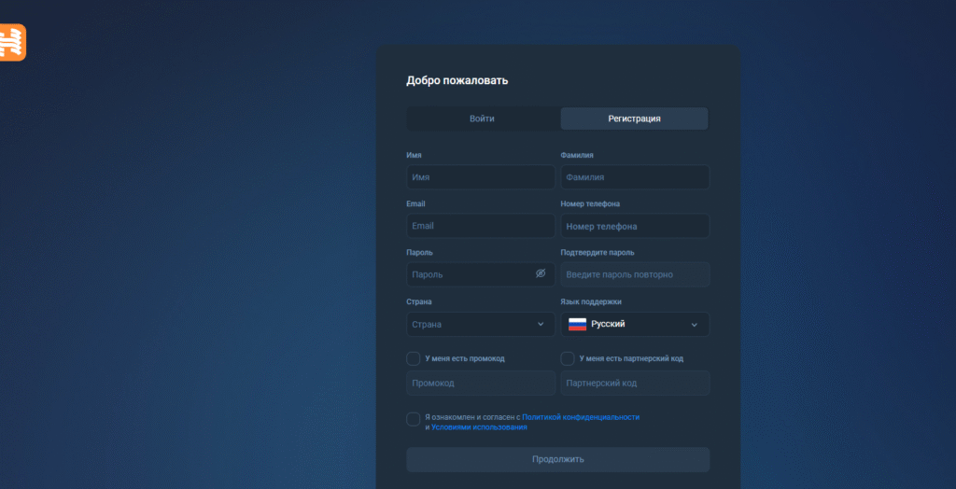Click the Подтвердите пароль field

(x=635, y=274)
